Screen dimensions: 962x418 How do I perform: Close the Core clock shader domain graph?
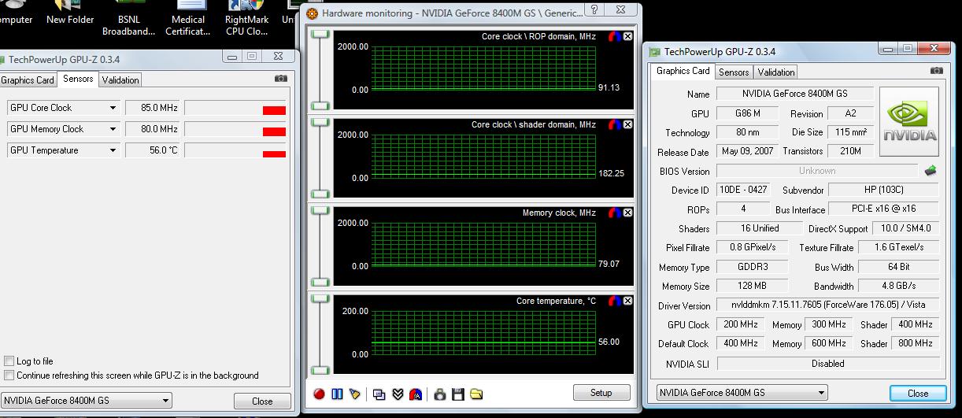tap(628, 124)
